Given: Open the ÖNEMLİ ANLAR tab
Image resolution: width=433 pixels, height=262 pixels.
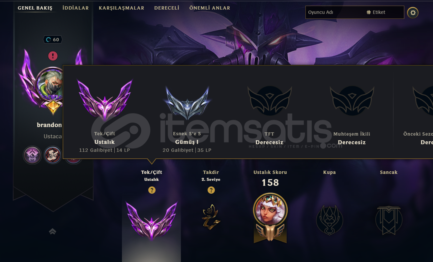Looking at the screenshot, I should point(210,8).
